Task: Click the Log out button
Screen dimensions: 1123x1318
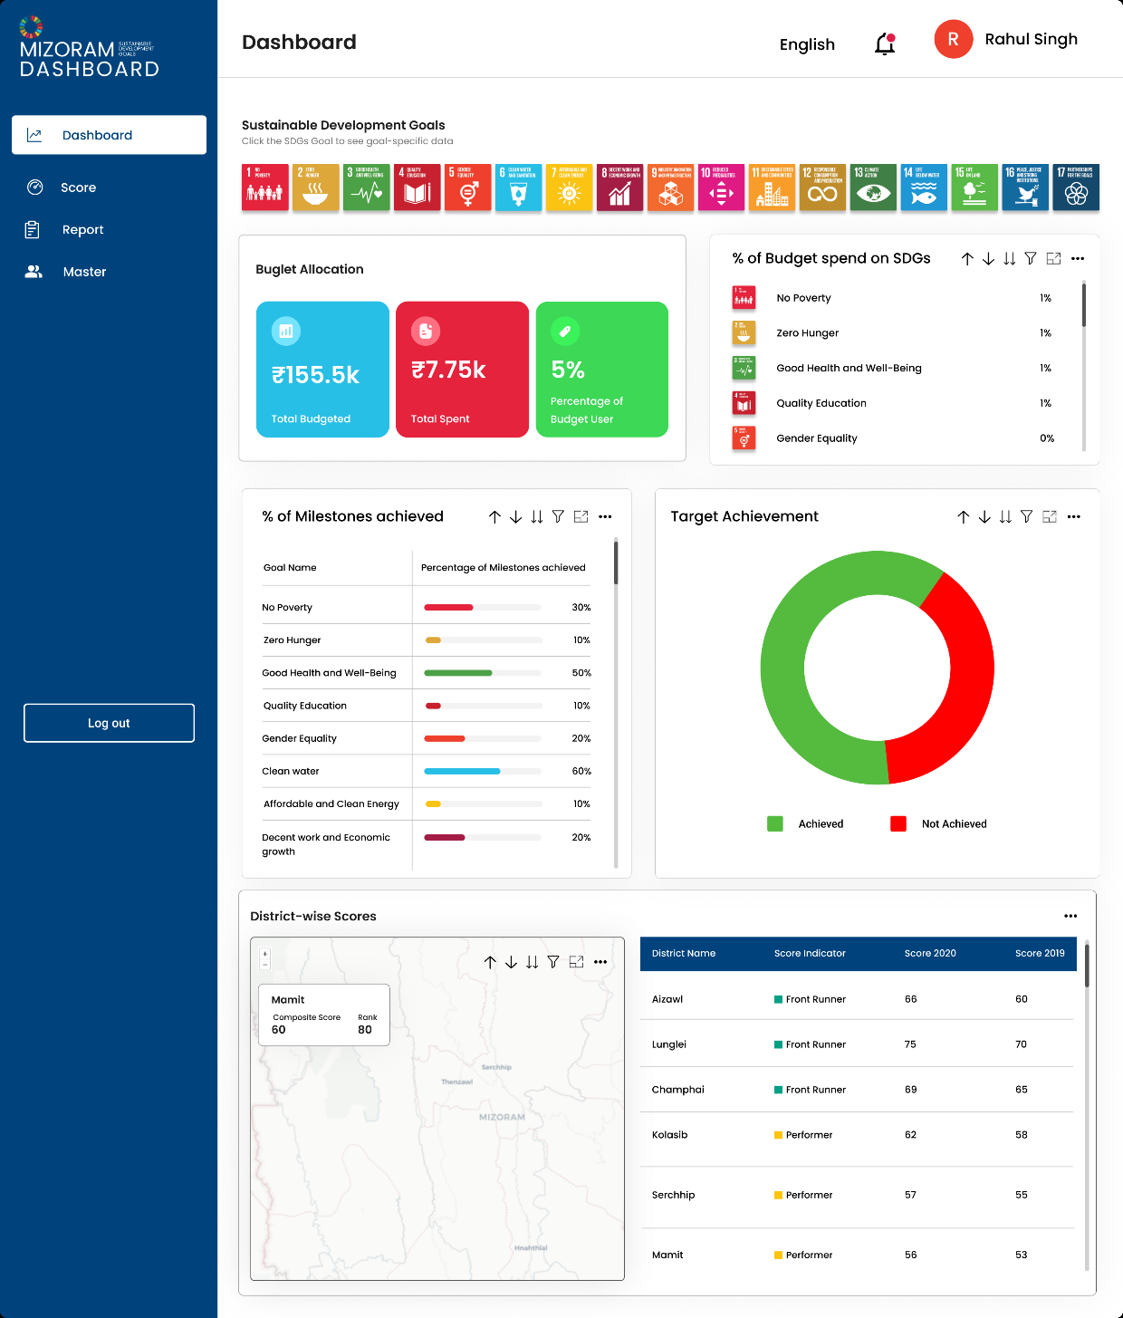Action: [109, 723]
